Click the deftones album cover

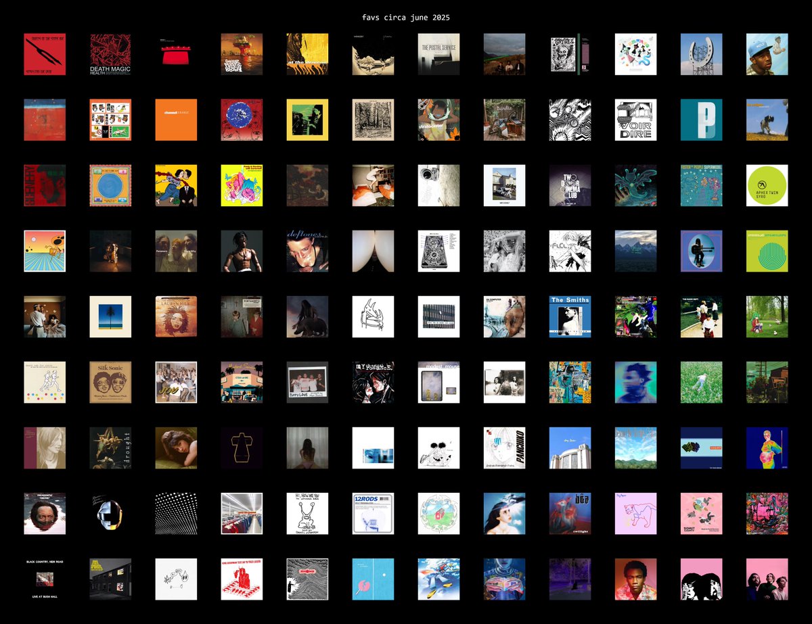point(307,251)
